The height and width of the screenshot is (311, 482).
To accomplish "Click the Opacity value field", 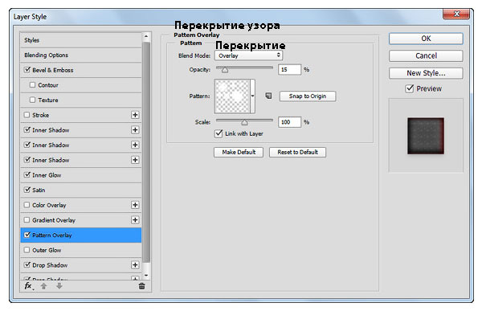I will pos(289,70).
